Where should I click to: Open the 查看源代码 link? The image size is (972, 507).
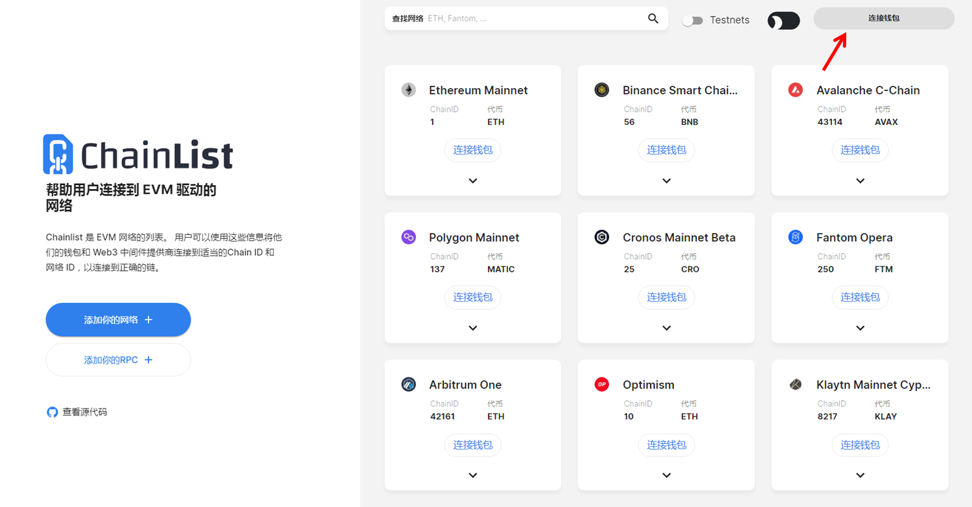pos(77,412)
